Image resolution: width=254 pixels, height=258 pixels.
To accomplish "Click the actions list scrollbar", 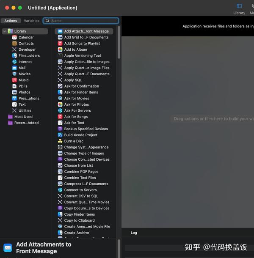I will pos(119,42).
